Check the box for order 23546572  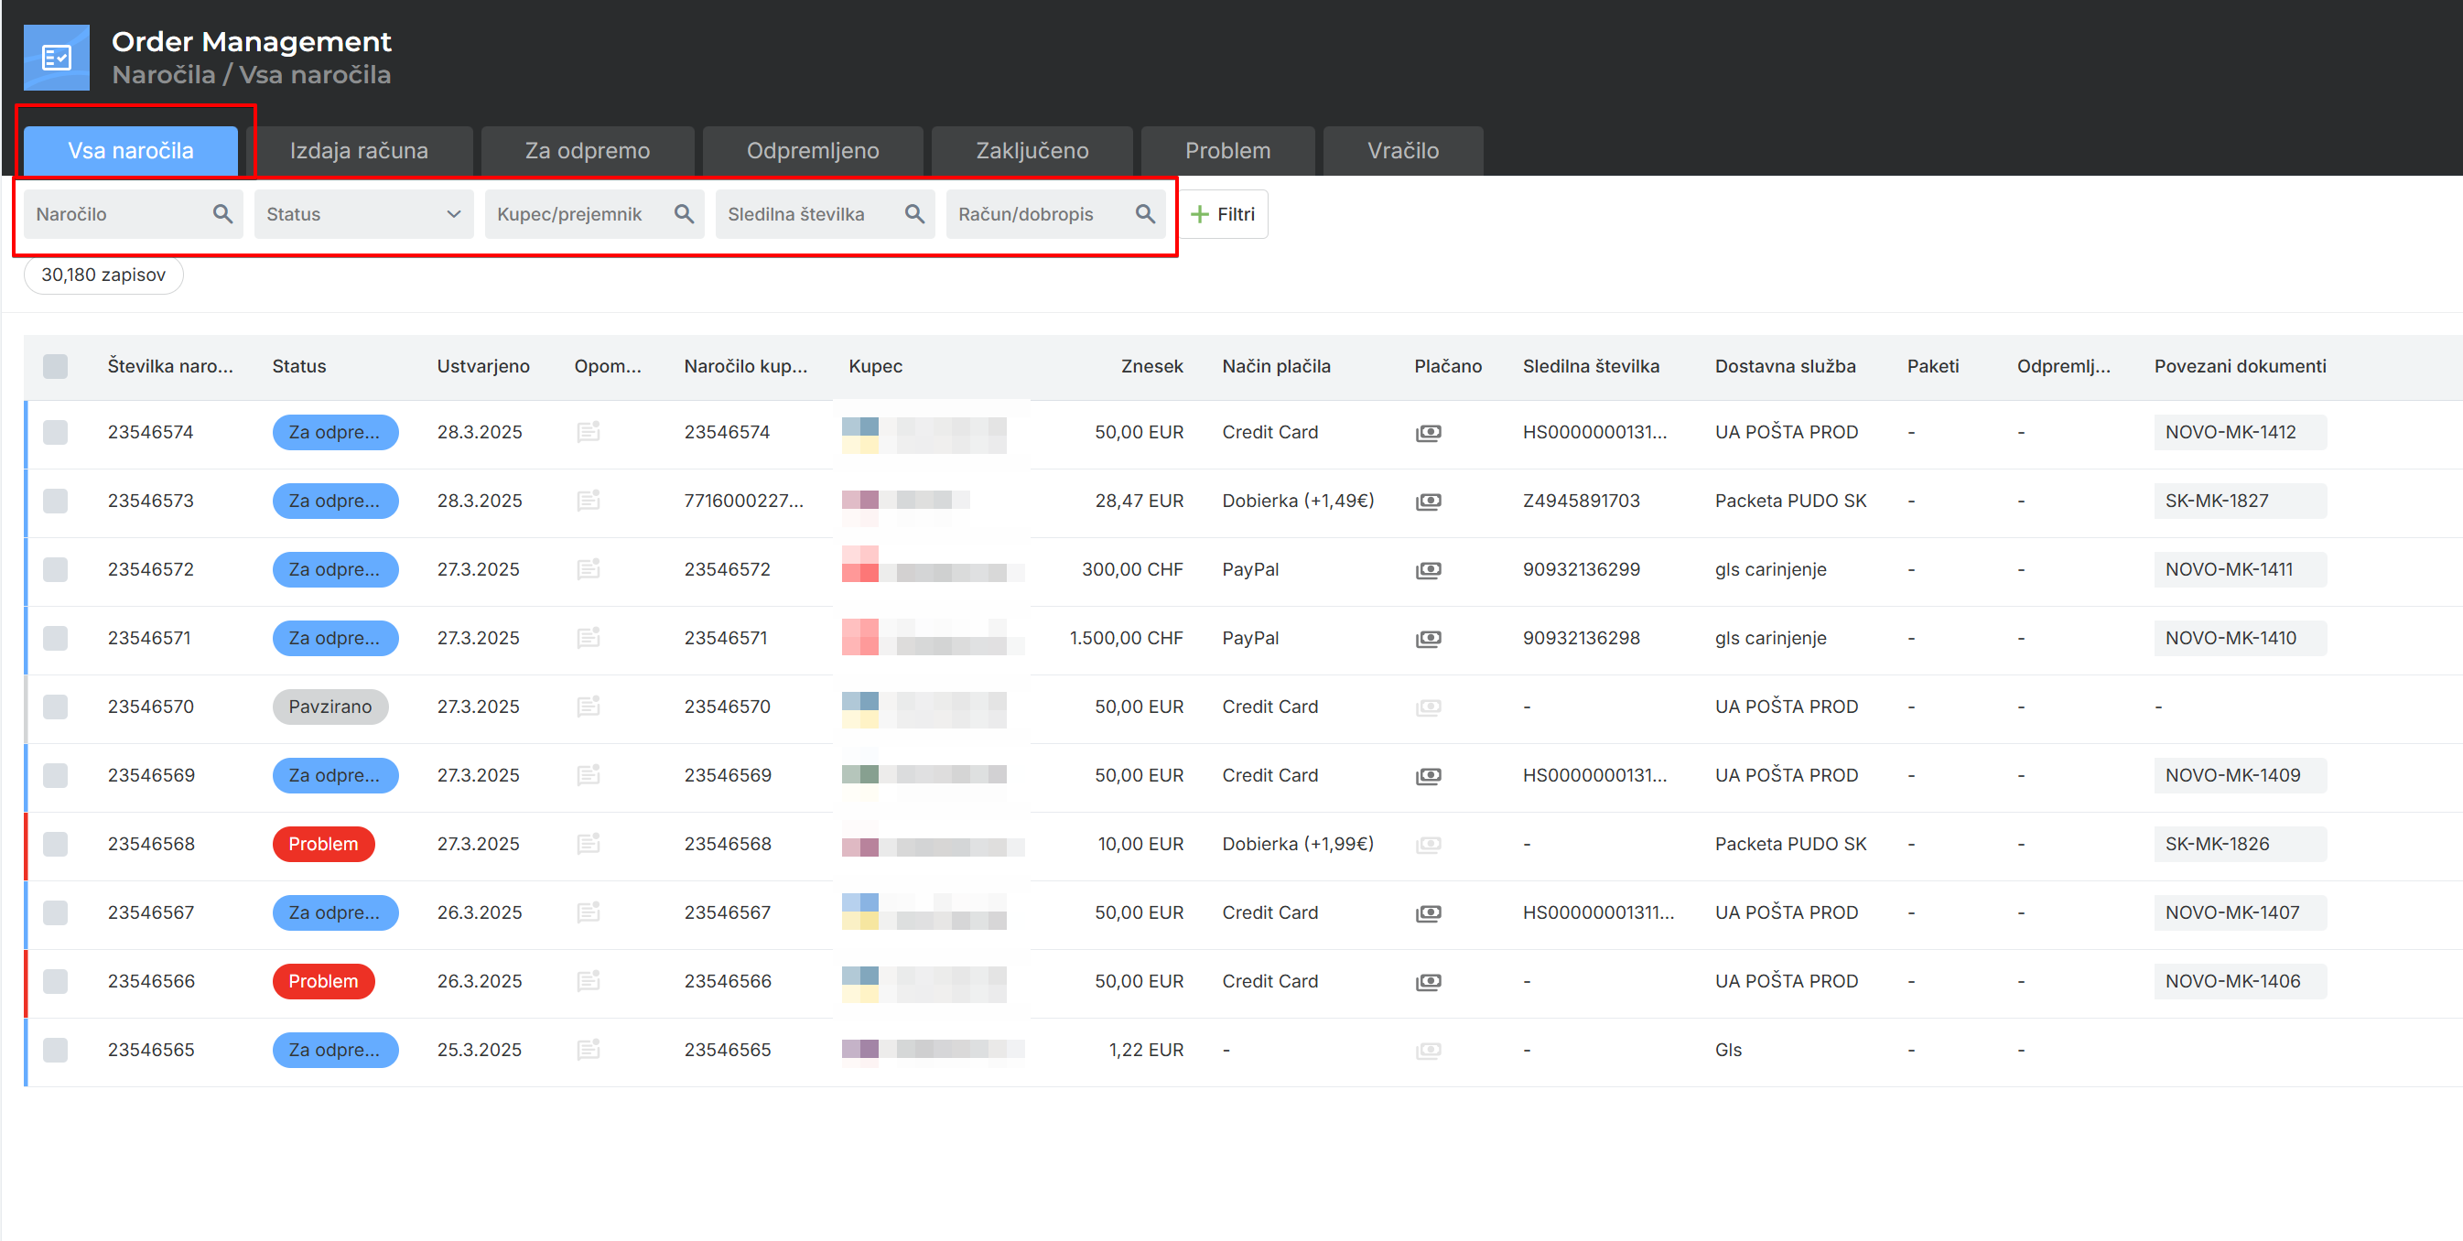pos(56,570)
